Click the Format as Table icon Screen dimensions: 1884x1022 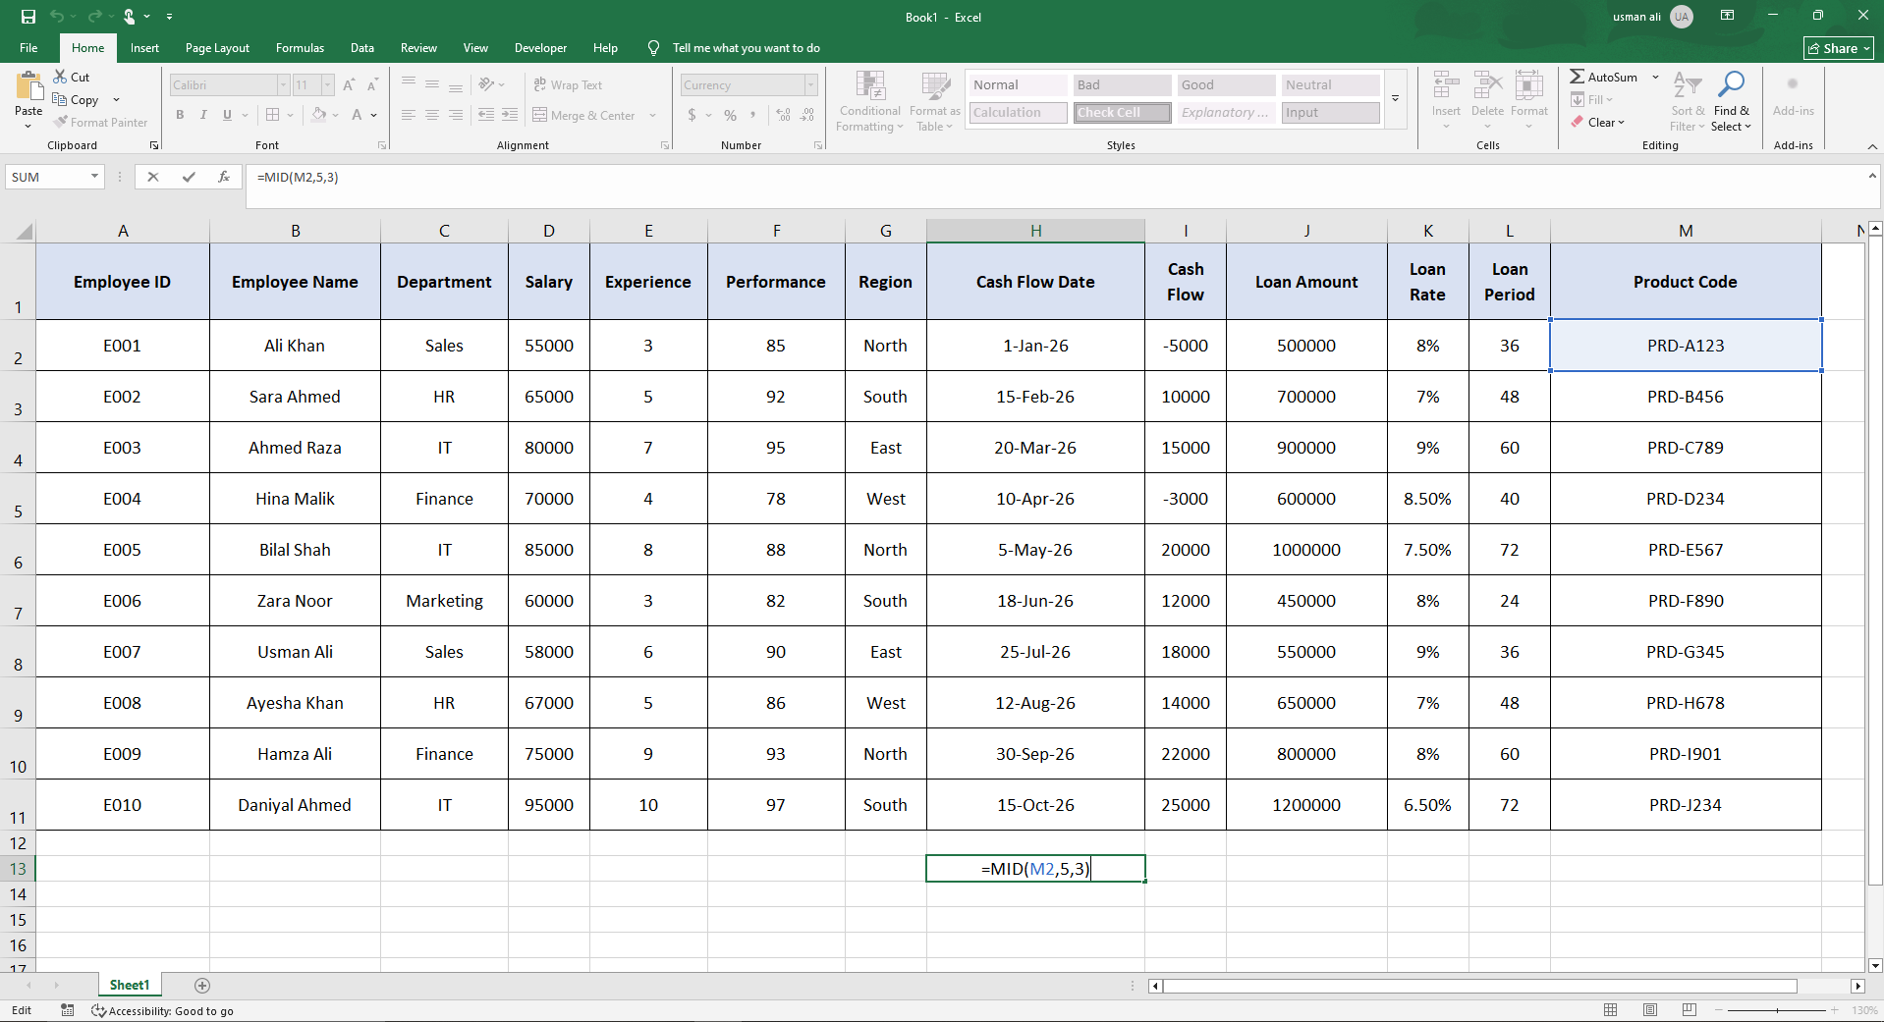934,86
